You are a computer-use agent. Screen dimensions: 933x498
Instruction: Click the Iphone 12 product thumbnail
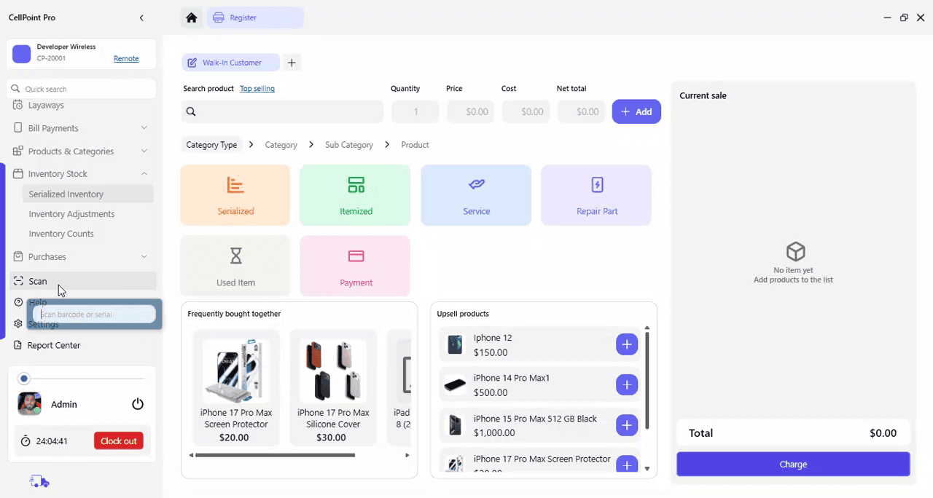click(455, 345)
